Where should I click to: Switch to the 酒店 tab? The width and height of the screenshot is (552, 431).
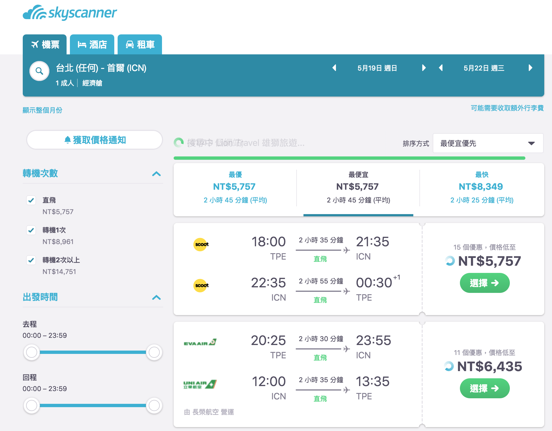(92, 44)
